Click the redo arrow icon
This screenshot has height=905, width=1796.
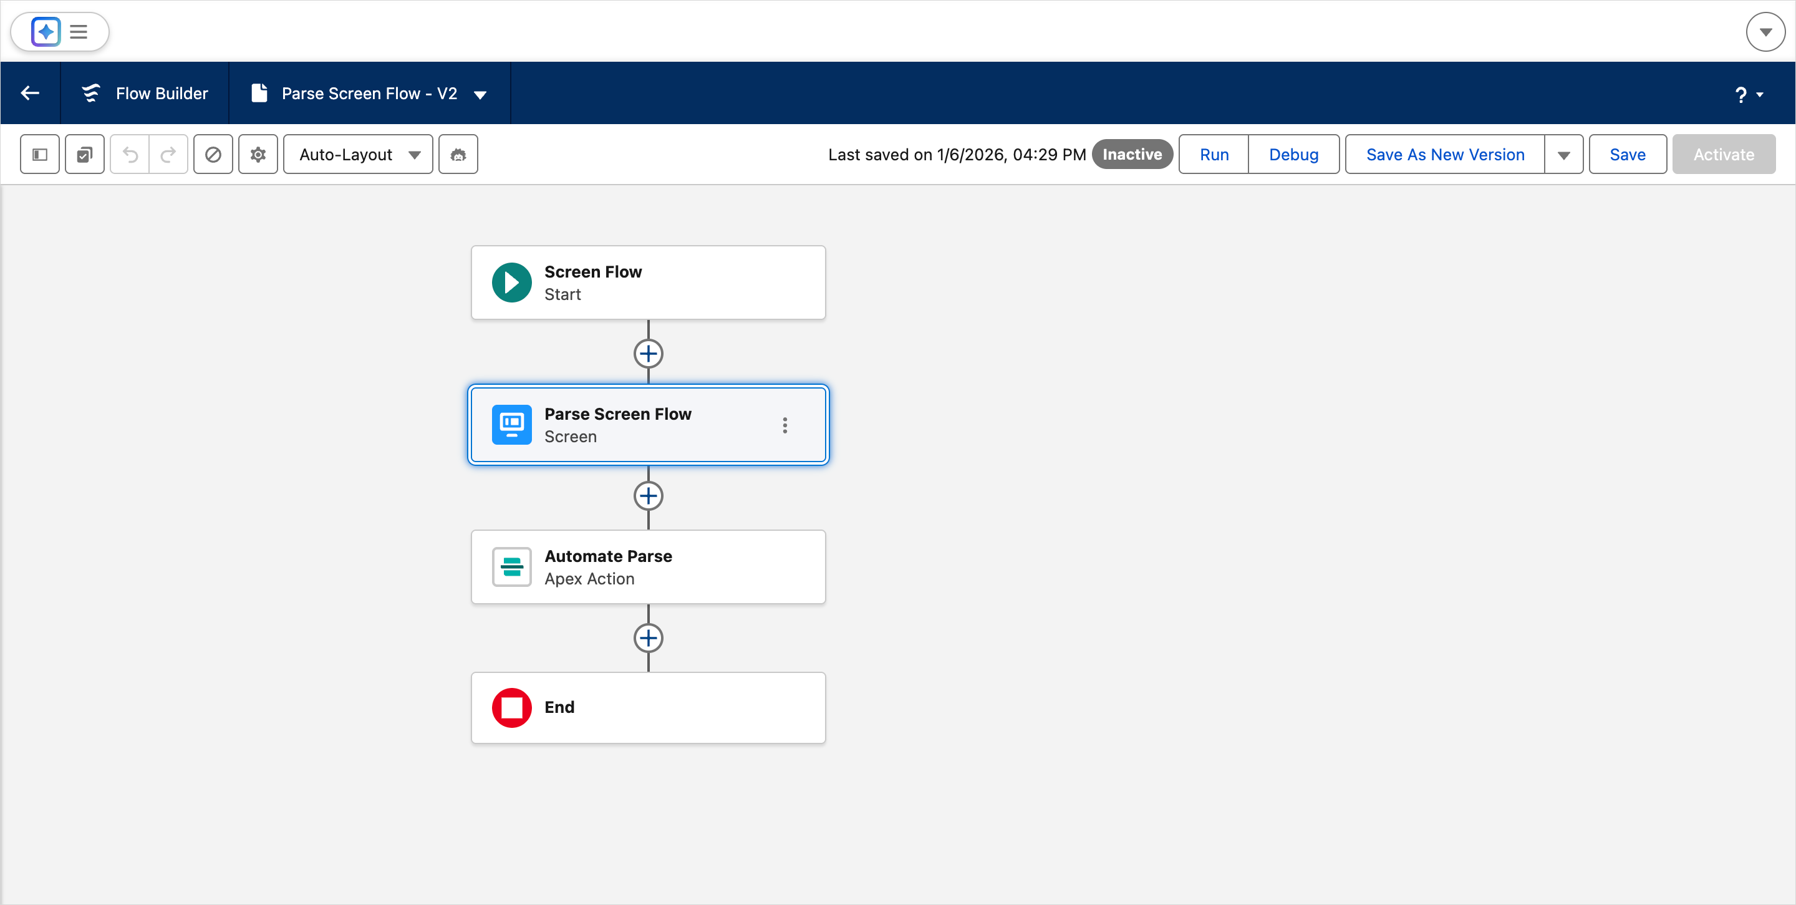pos(168,154)
